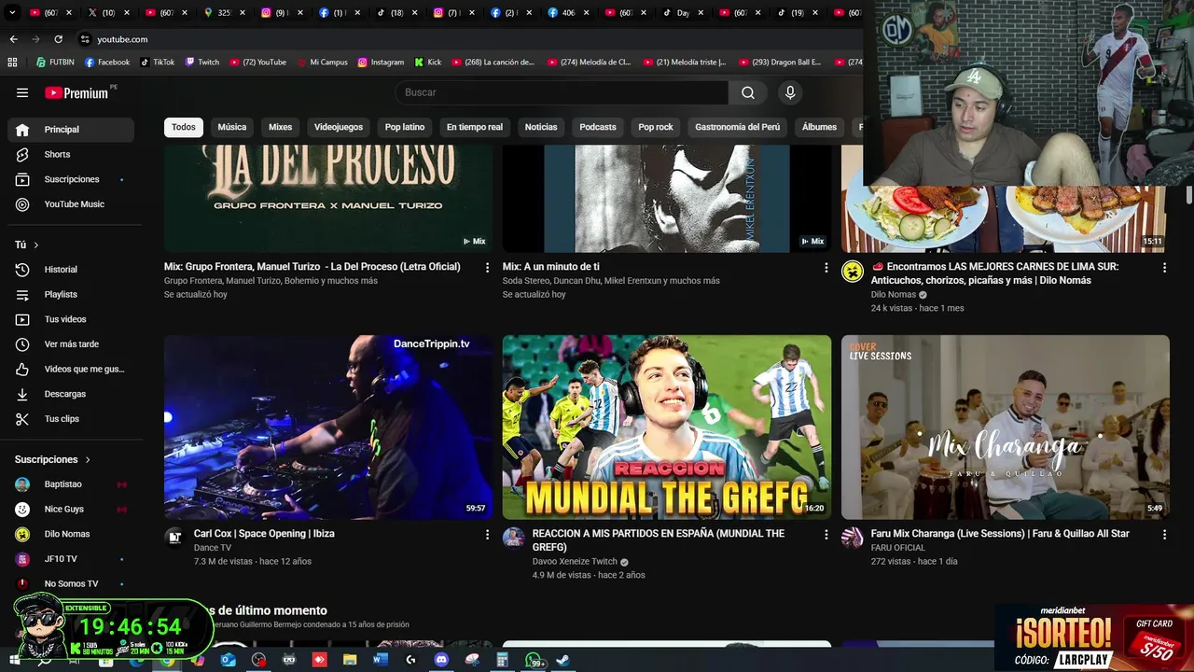Select the Todos filter chip

point(184,127)
